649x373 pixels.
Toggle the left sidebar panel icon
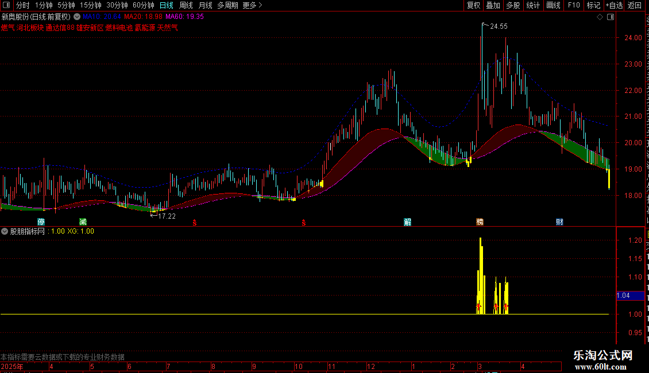[x=6, y=5]
